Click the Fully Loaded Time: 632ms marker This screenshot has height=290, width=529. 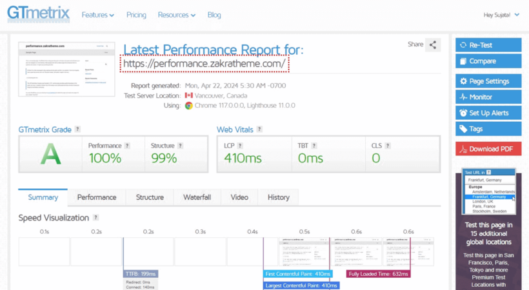379,274
